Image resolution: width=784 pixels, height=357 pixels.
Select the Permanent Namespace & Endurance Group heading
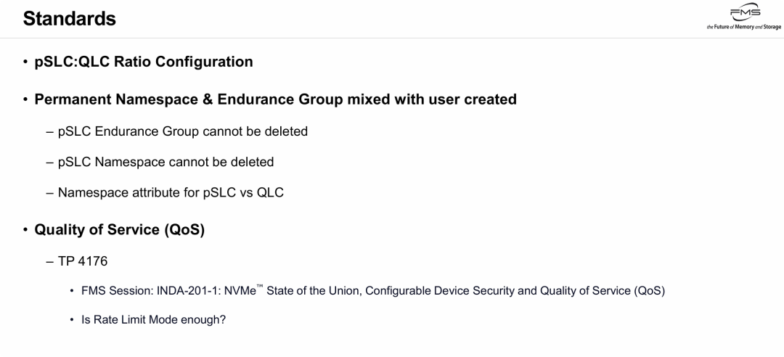click(276, 99)
